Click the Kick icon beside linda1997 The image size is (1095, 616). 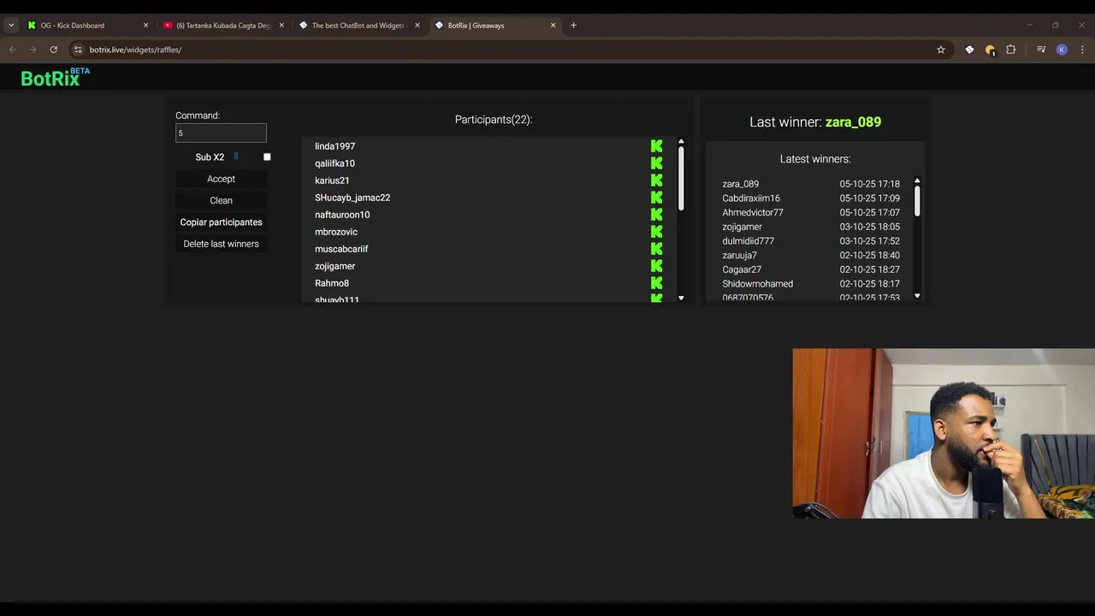[656, 146]
